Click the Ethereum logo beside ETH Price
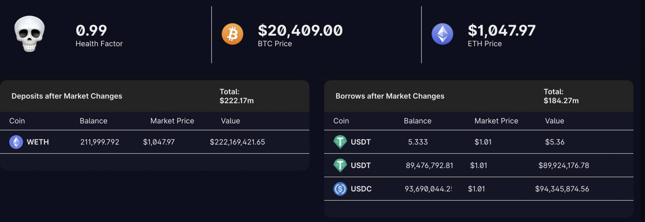This screenshot has height=222, width=645. tap(442, 34)
